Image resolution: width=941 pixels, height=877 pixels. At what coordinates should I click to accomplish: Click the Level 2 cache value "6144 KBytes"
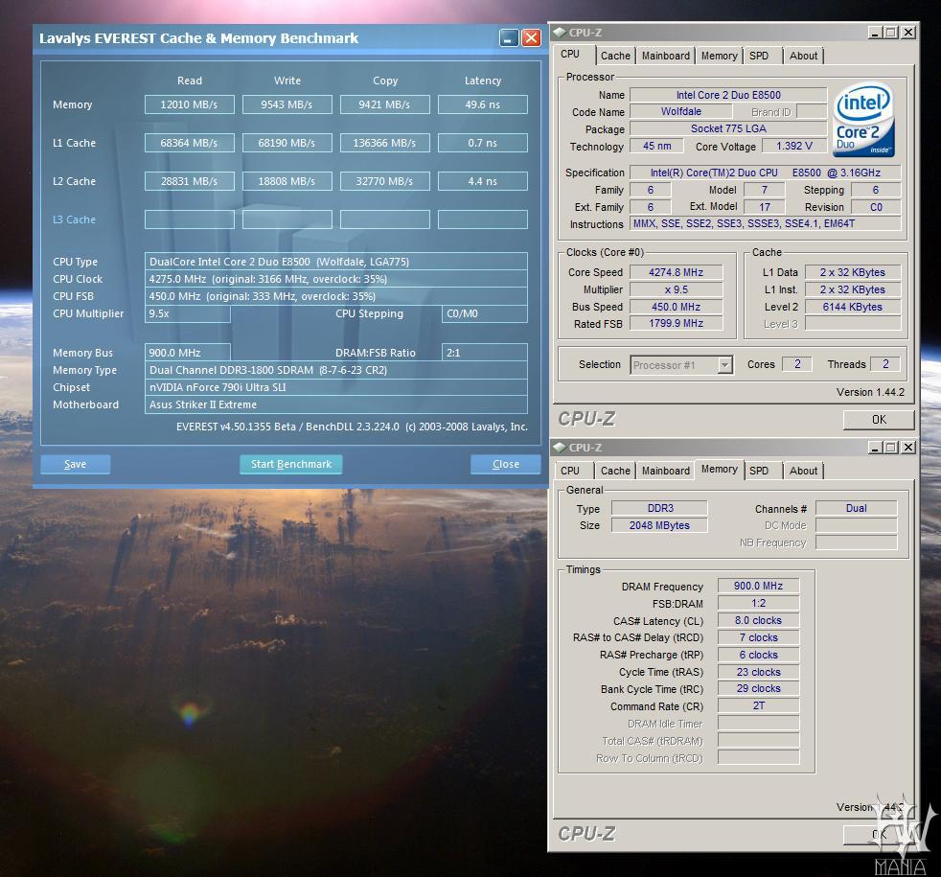click(852, 307)
